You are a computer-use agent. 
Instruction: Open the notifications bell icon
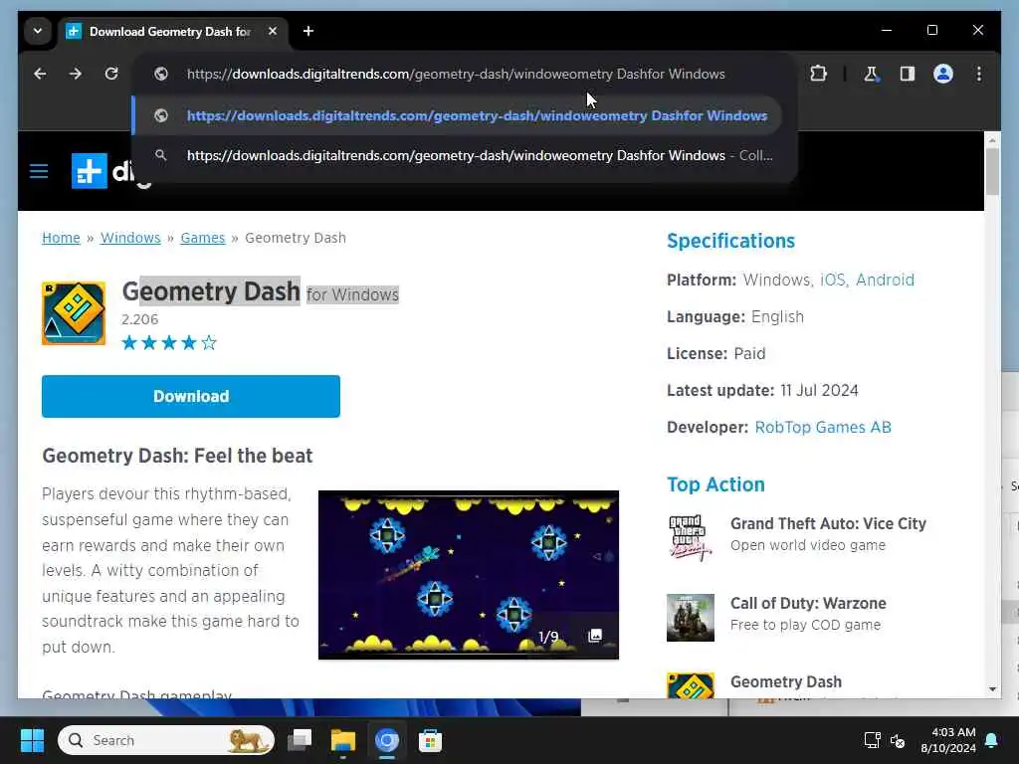992,740
